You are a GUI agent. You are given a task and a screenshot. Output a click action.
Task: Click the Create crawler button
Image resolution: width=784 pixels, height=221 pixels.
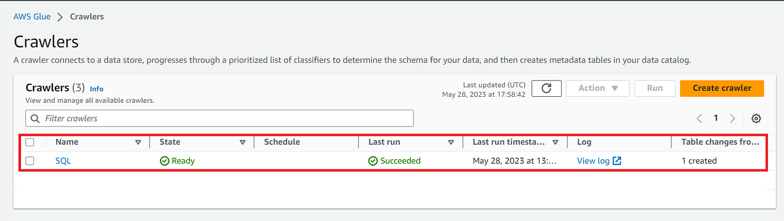click(722, 88)
